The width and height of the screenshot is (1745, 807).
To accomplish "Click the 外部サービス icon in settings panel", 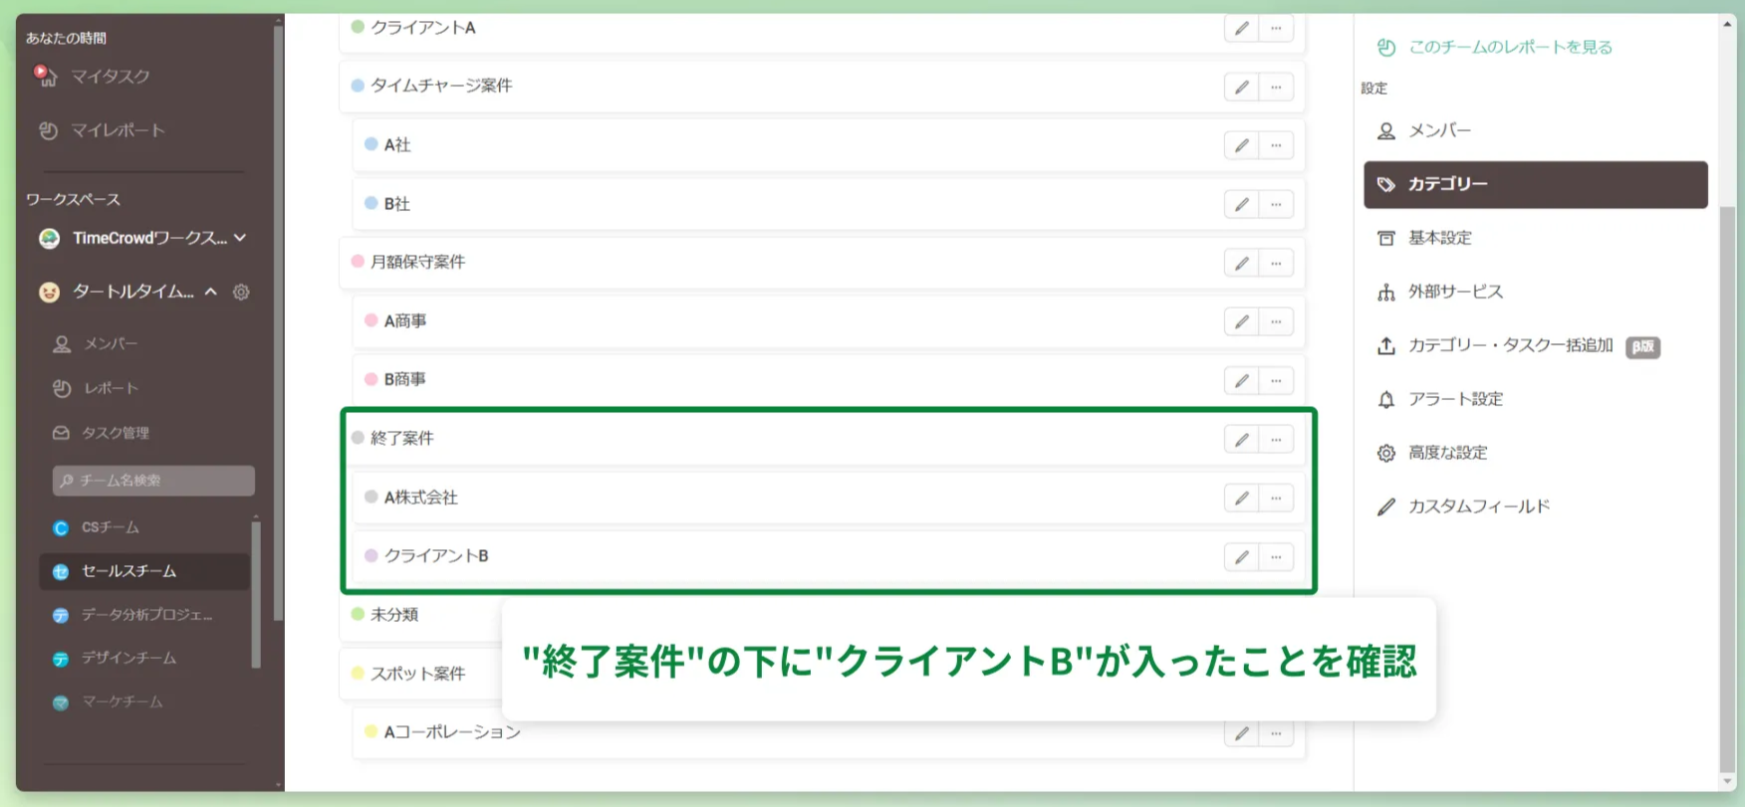I will point(1385,292).
